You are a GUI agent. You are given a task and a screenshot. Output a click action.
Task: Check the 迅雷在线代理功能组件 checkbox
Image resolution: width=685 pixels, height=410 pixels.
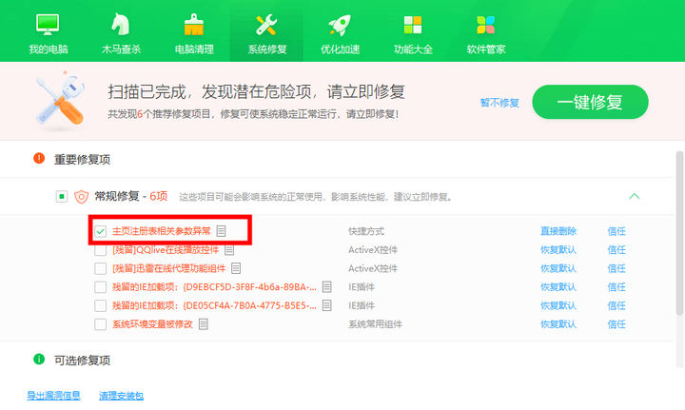pos(101,268)
